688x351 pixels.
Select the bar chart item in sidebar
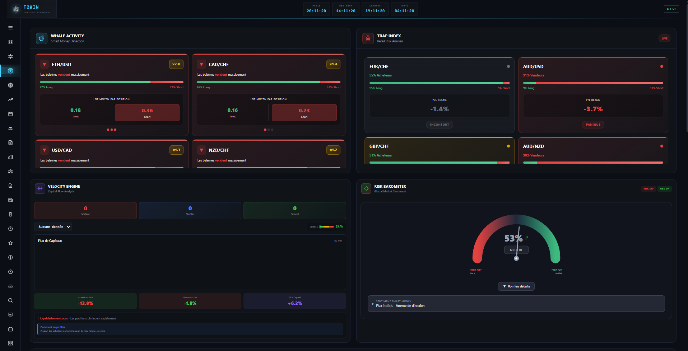tap(10, 157)
